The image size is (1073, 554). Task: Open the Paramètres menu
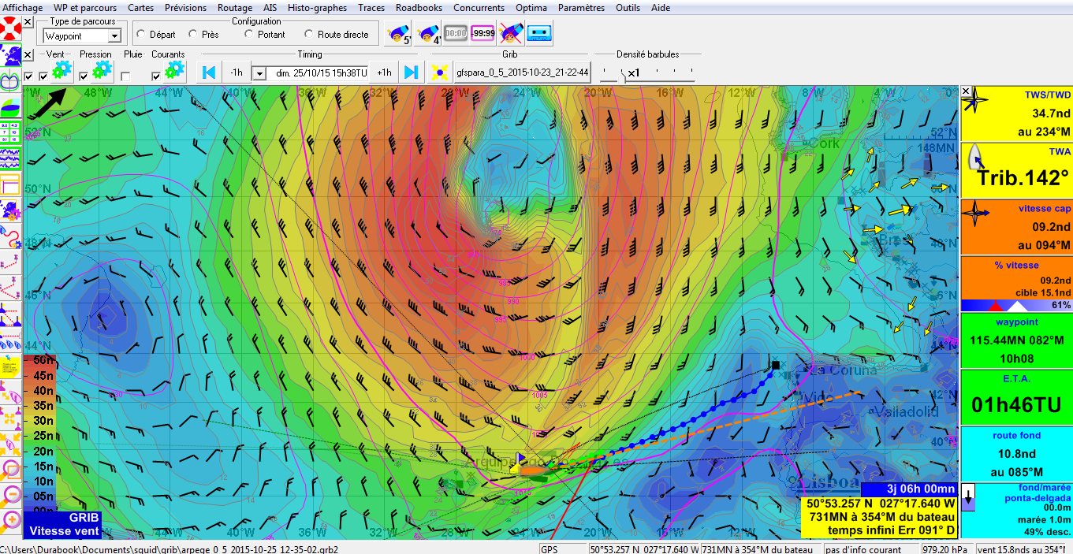pos(581,8)
